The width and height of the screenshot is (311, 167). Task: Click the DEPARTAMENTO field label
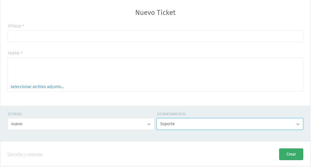[171, 114]
